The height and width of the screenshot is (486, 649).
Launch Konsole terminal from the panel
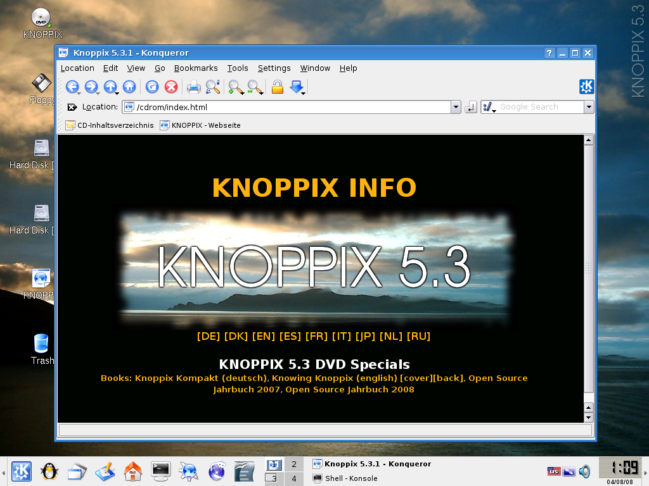click(160, 471)
